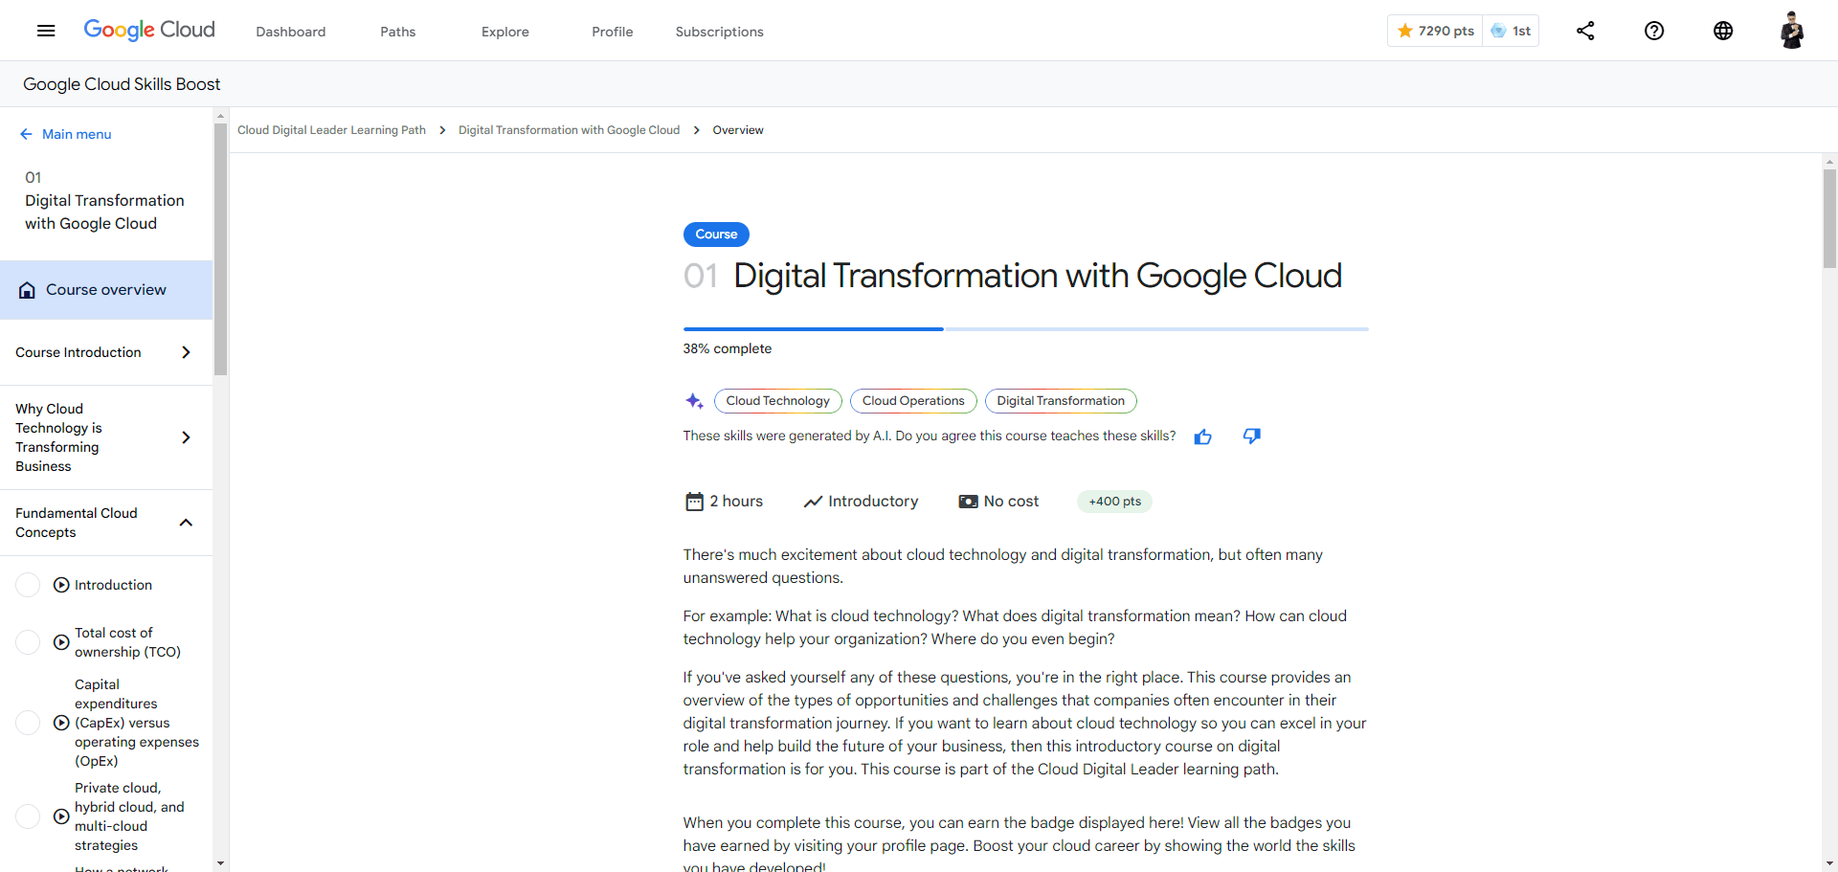Click thumbs up for AI skills
Screen dimensions: 1838x872
tap(1203, 436)
